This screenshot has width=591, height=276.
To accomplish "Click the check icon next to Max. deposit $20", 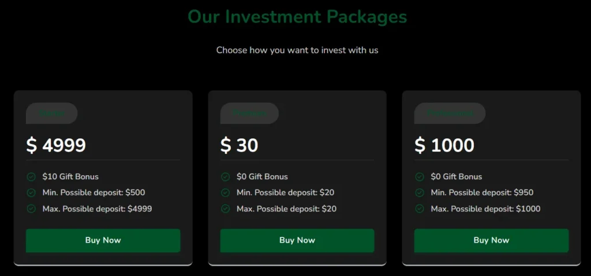I will (x=226, y=209).
